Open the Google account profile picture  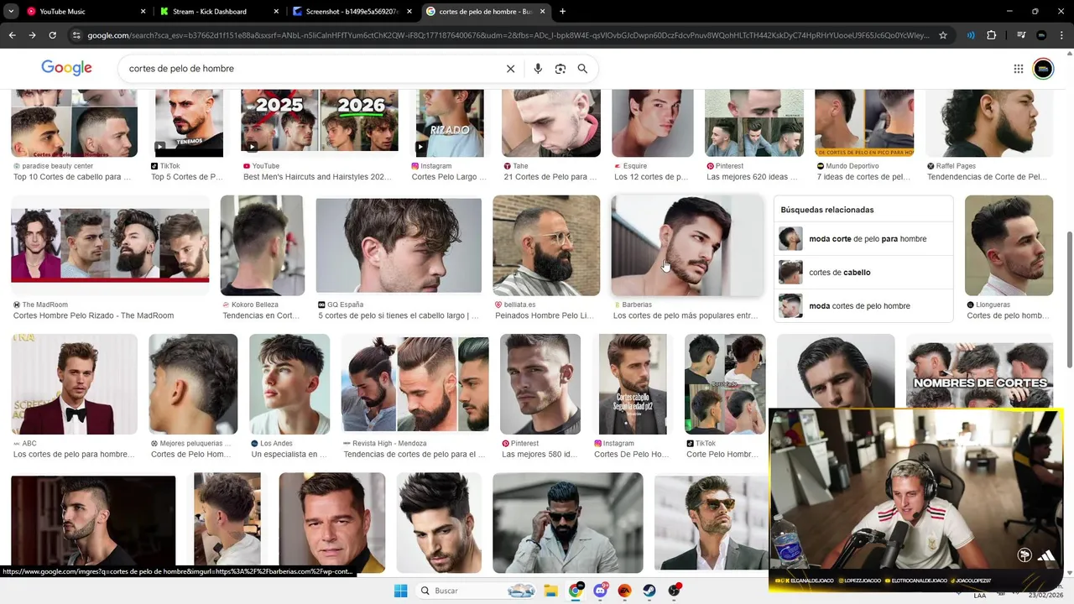[1043, 69]
